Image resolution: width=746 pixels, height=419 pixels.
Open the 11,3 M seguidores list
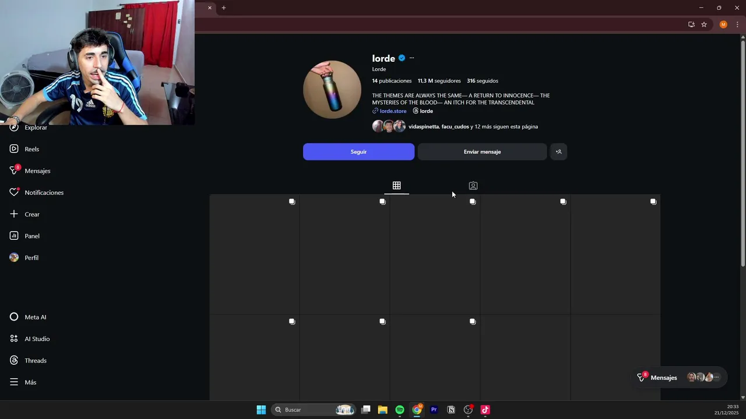tap(439, 81)
